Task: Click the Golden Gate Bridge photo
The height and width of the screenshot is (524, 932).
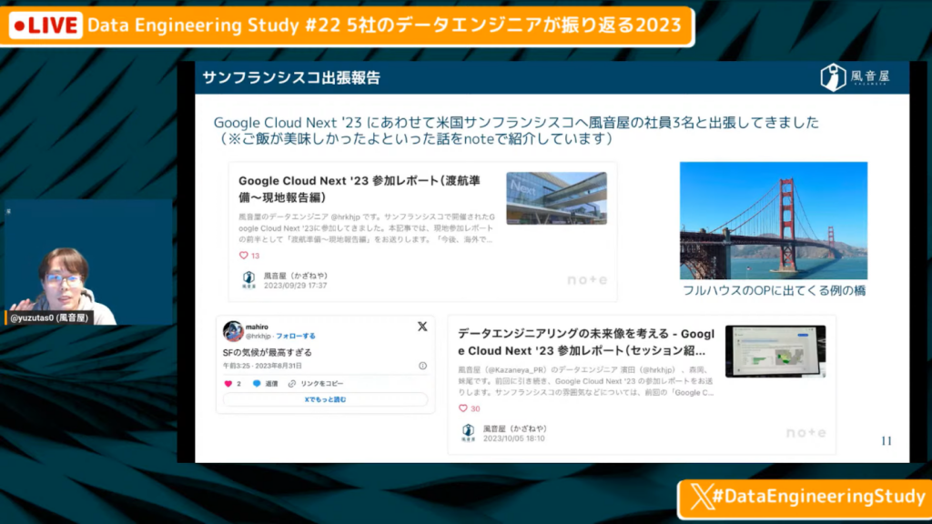Action: (x=773, y=221)
